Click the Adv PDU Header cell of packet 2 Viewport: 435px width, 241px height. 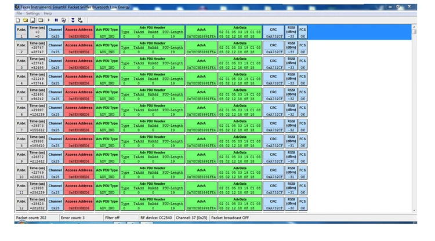[153, 48]
